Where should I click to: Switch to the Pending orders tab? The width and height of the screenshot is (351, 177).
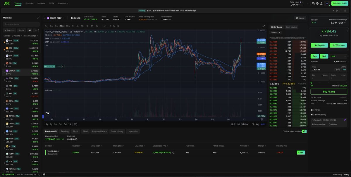point(65,131)
